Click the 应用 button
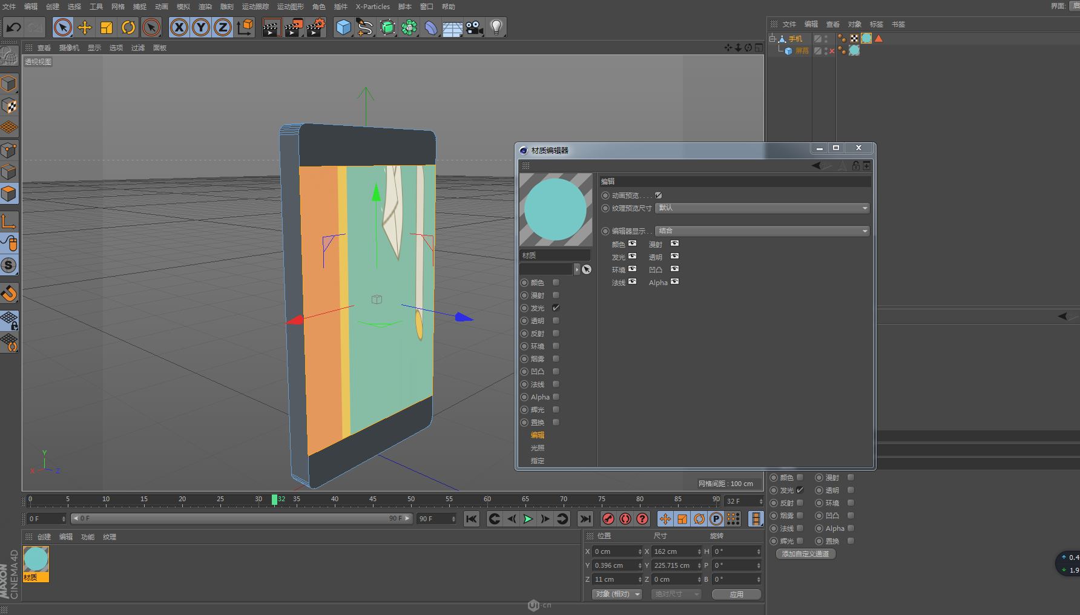Screen dimensions: 1080x615 pyautogui.click(x=736, y=594)
